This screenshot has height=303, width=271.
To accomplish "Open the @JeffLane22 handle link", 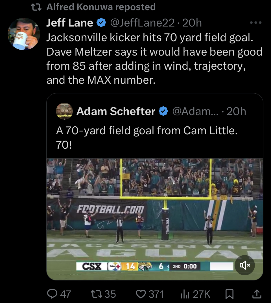I will 142,23.
